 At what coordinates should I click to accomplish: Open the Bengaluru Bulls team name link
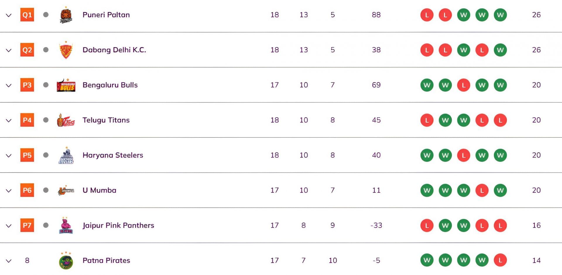point(110,85)
